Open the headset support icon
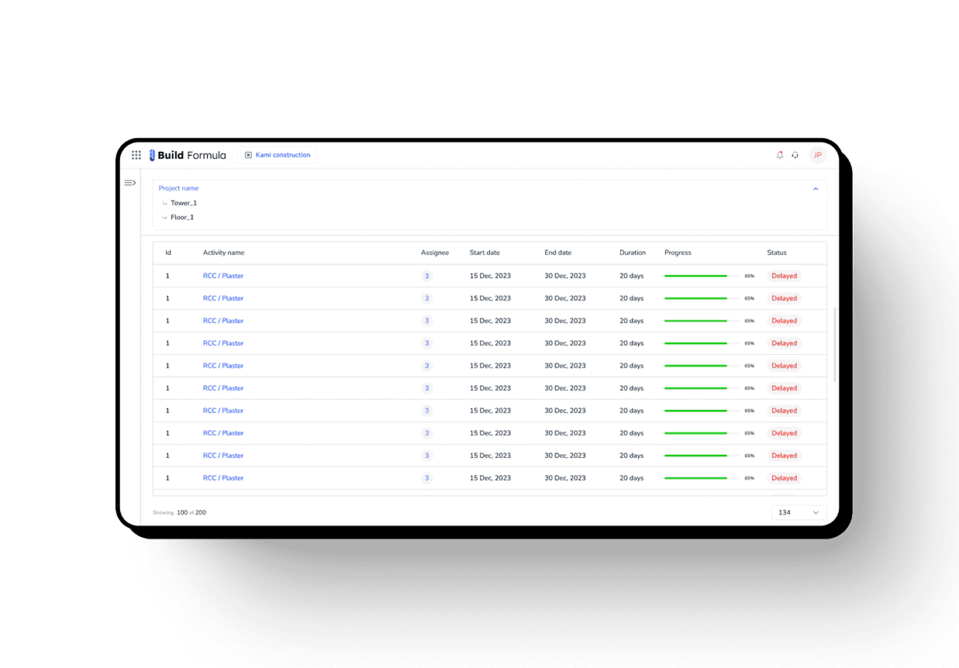 (x=795, y=155)
